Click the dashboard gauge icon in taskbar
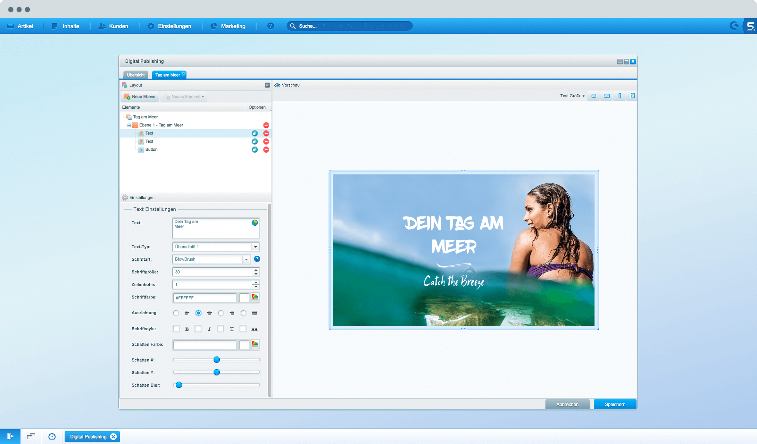This screenshot has width=757, height=444. click(x=52, y=436)
